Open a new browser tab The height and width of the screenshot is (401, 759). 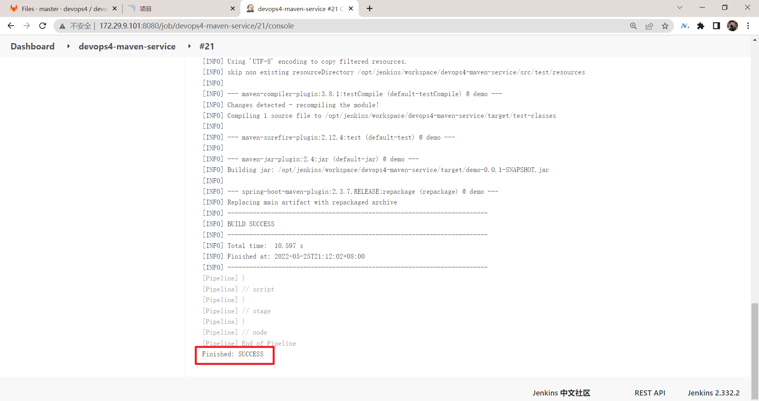(370, 8)
